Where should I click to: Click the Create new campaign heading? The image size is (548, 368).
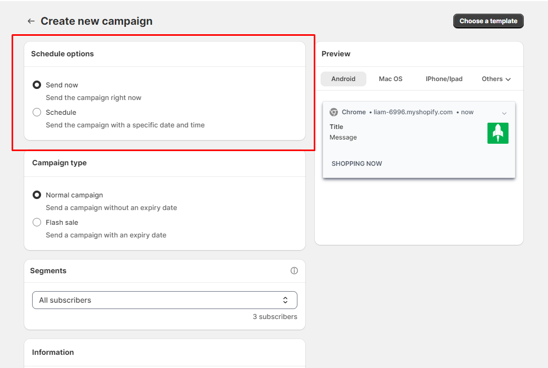tap(96, 21)
